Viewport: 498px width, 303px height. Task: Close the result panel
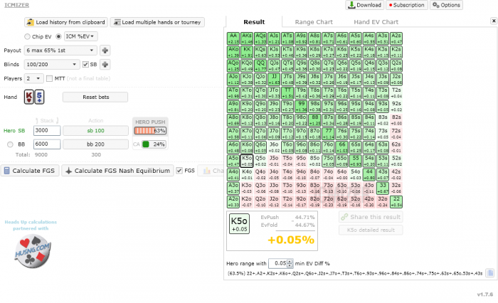(494, 21)
